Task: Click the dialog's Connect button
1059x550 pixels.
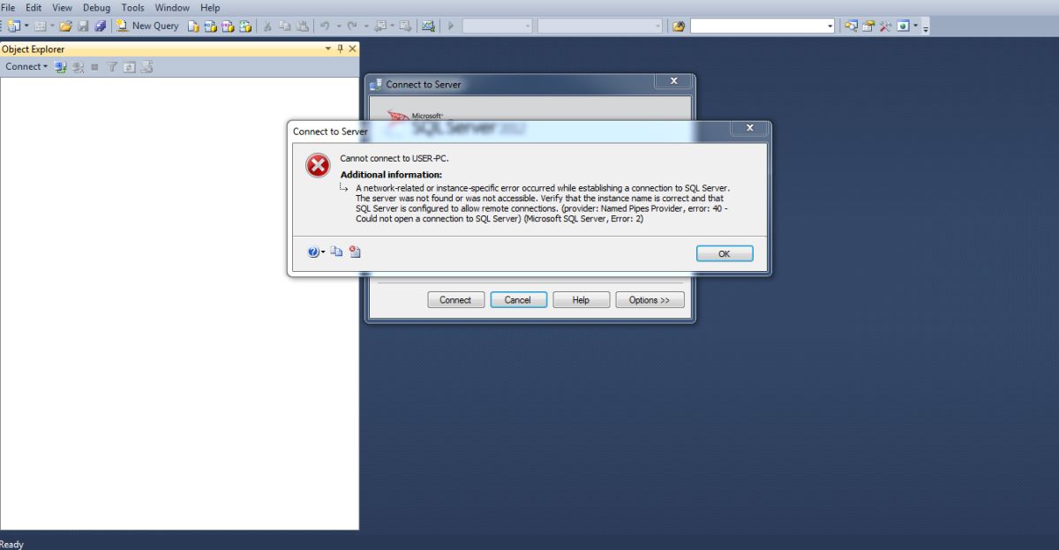Action: [x=455, y=300]
